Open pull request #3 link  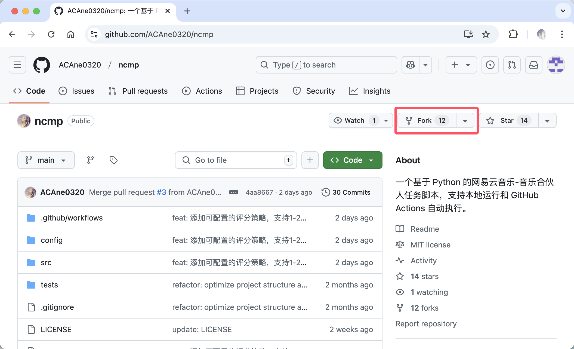(161, 192)
